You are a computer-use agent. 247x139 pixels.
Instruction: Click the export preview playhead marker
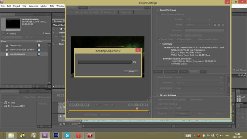[x=137, y=109]
